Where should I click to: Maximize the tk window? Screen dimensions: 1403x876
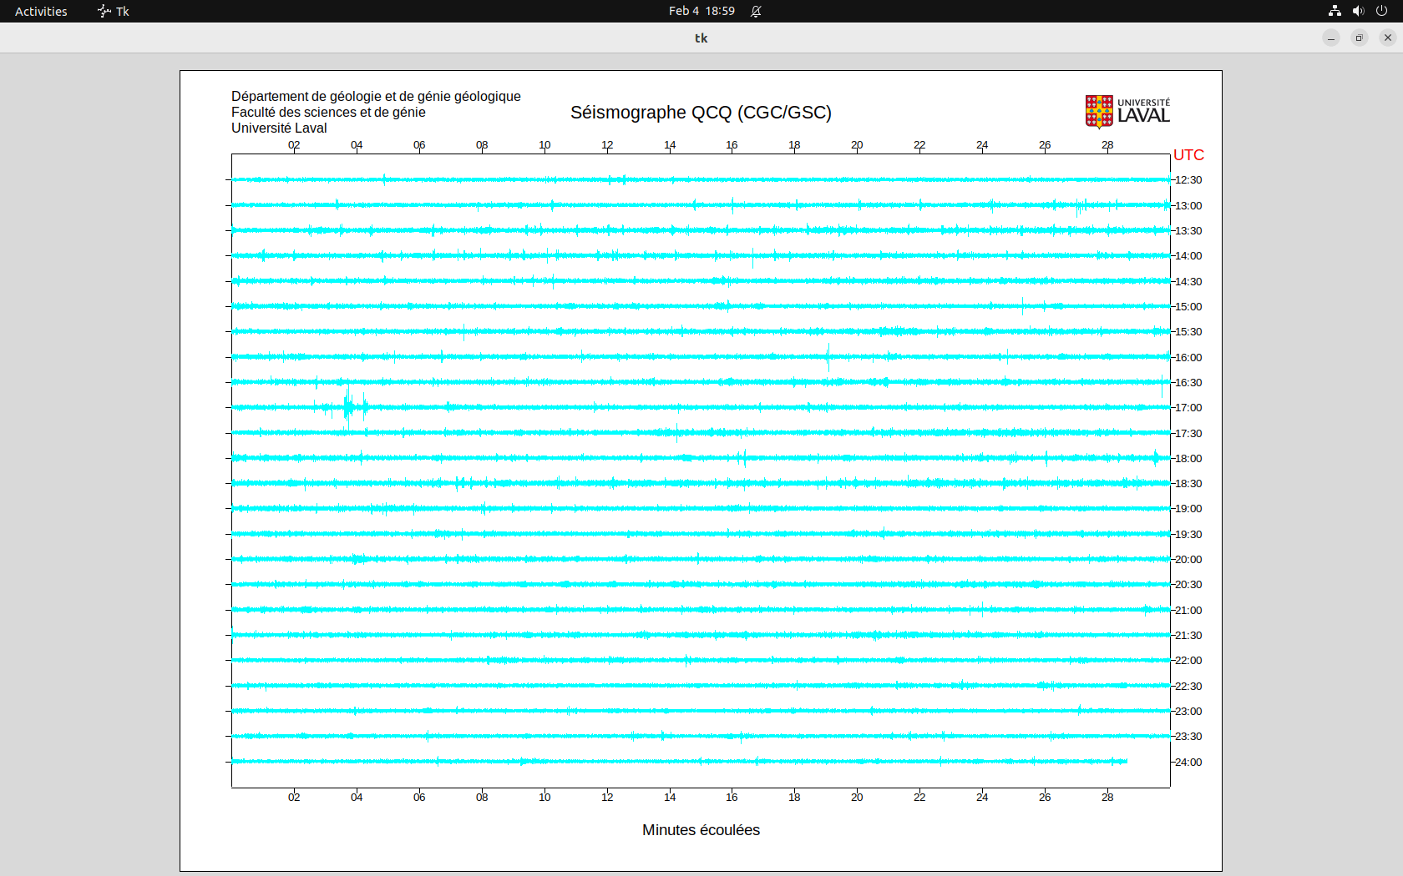1360,38
